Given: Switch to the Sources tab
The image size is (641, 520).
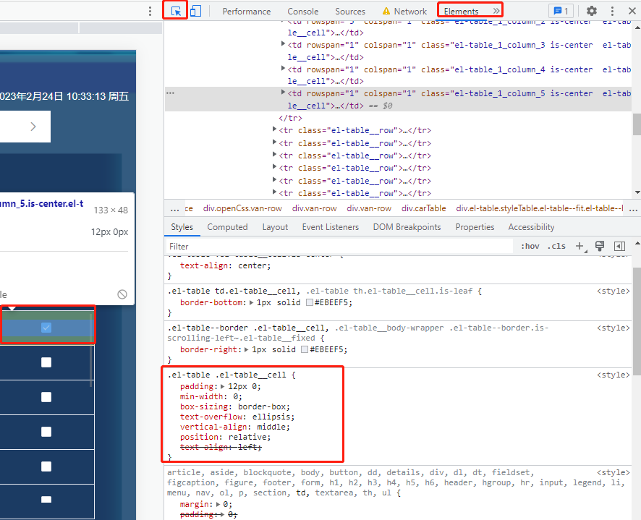Looking at the screenshot, I should tap(350, 12).
